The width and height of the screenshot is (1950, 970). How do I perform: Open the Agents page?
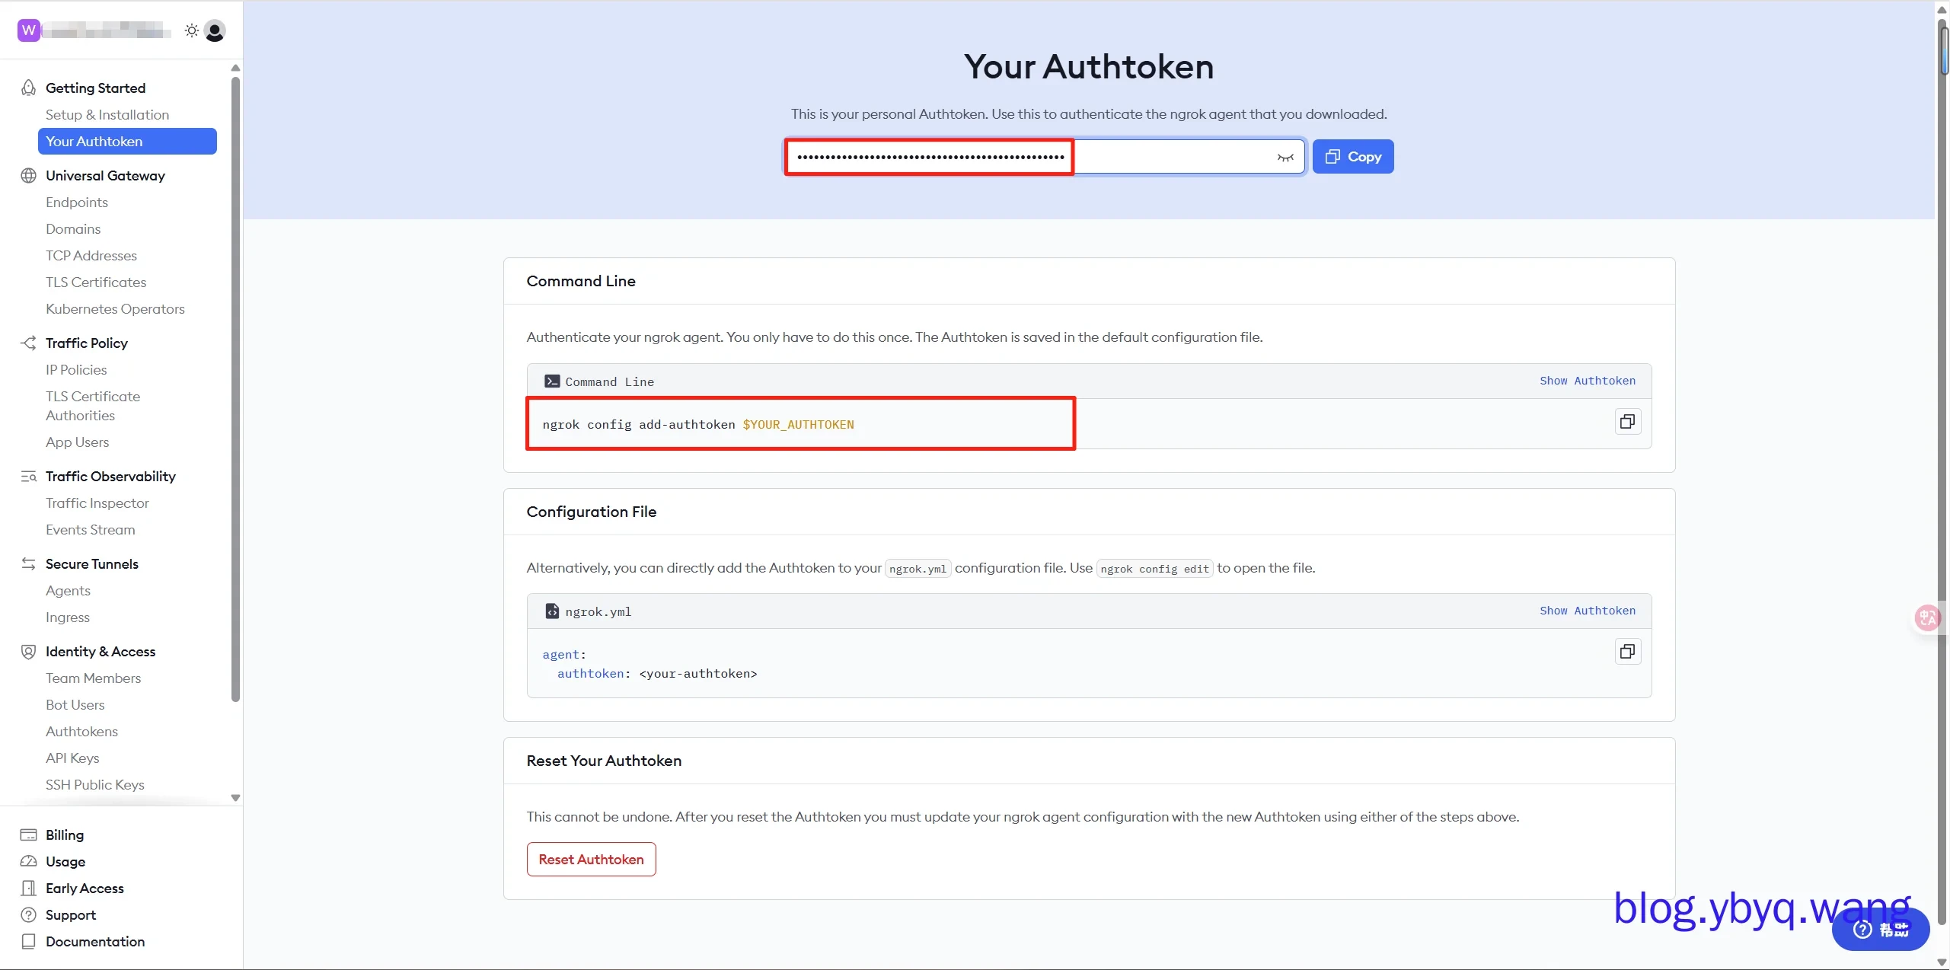(x=68, y=590)
